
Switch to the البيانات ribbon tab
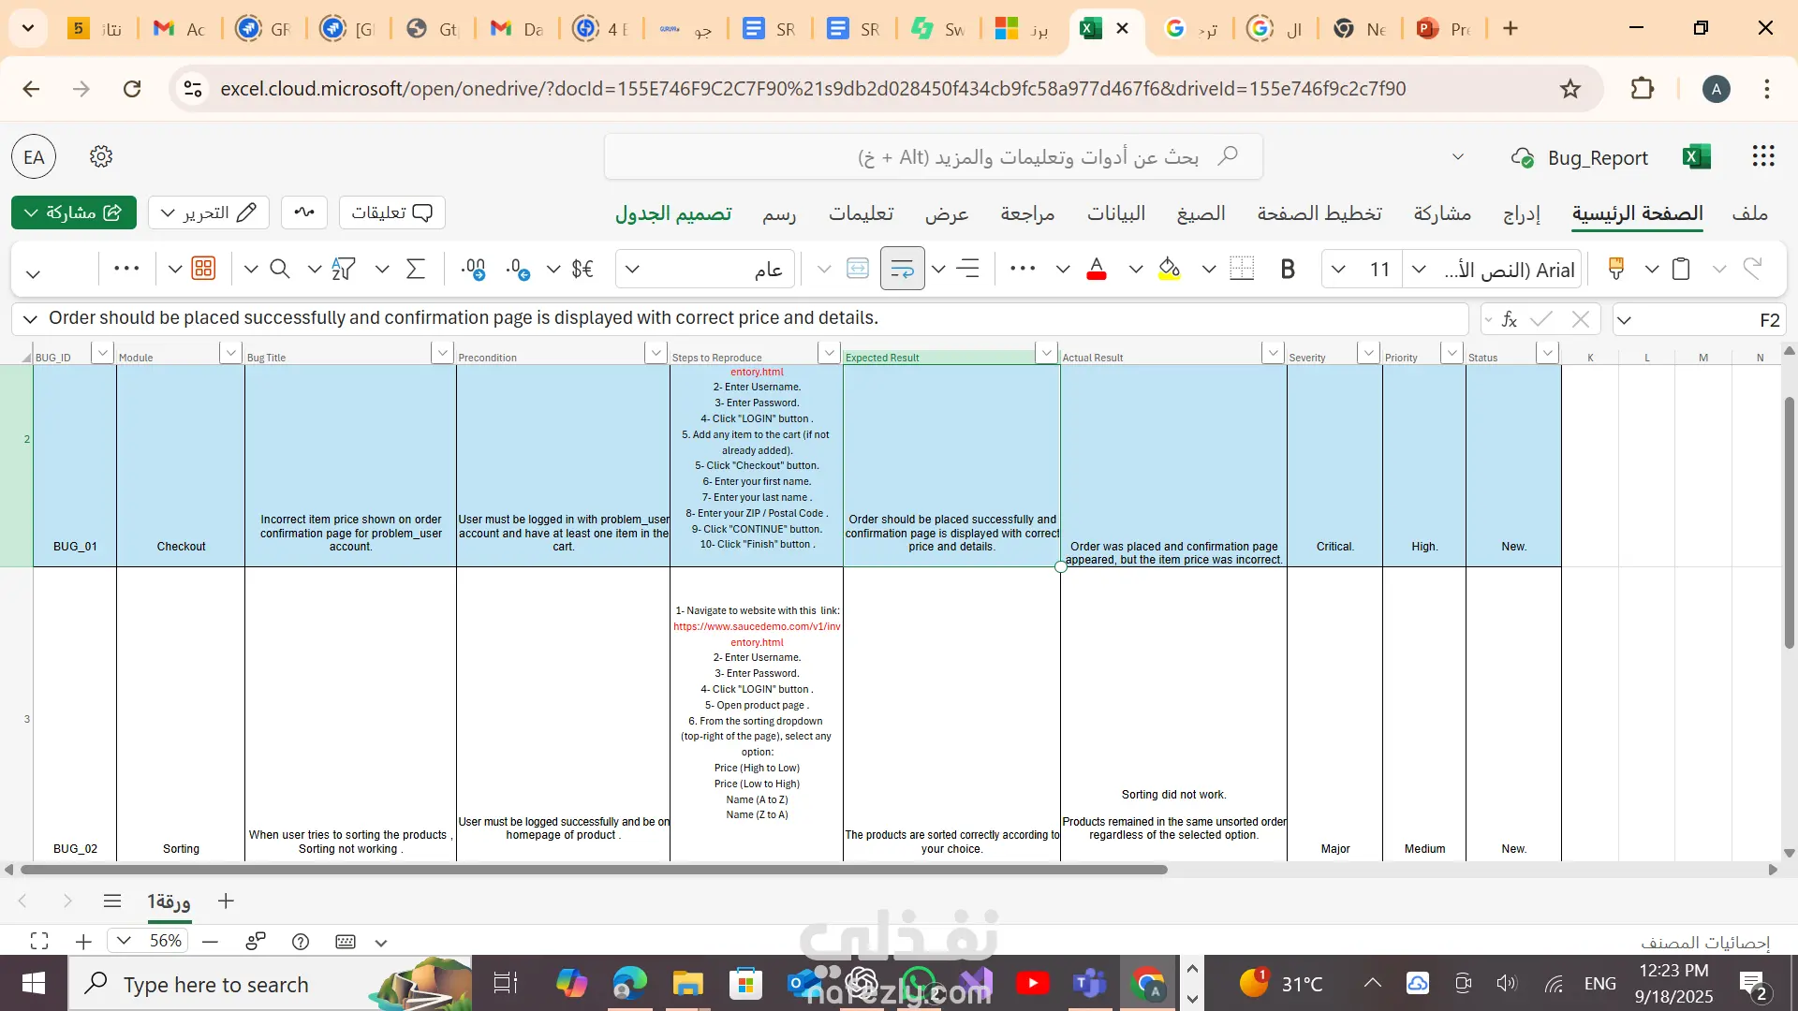point(1115,213)
